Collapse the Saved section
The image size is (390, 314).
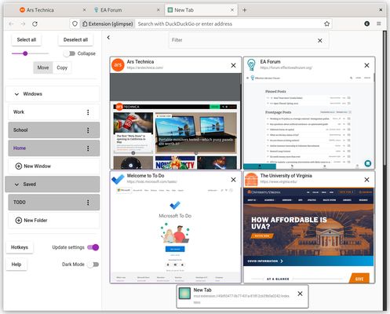pos(16,184)
